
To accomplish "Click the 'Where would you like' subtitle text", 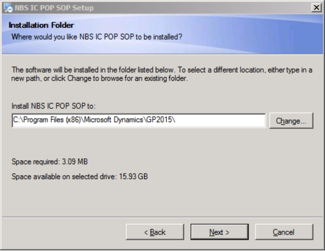I will pos(96,37).
